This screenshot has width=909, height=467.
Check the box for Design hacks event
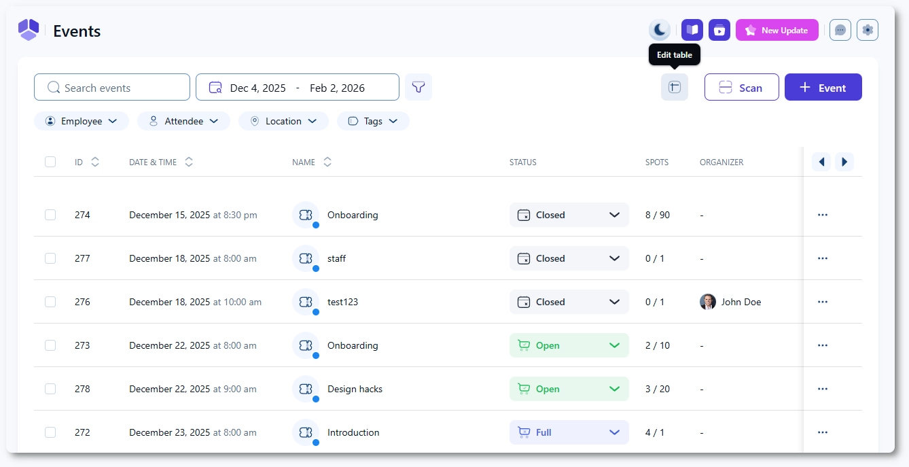(50, 389)
